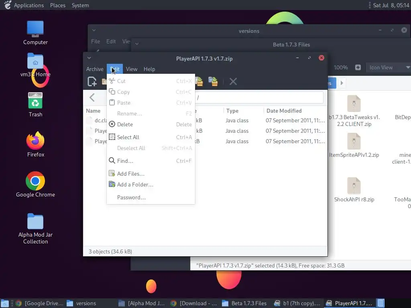This screenshot has width=411, height=308.
Task: Launch Firefox from the desktop
Action: coord(35,144)
